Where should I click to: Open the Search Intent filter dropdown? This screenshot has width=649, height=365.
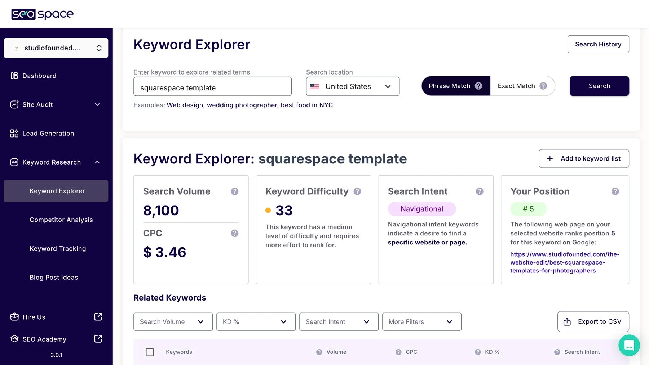[339, 322]
